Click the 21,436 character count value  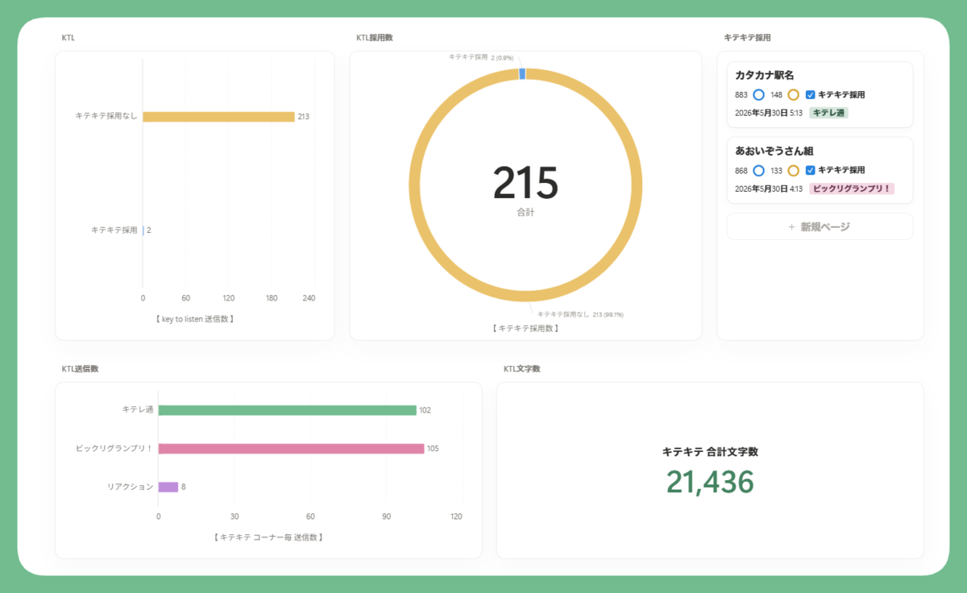tap(710, 481)
